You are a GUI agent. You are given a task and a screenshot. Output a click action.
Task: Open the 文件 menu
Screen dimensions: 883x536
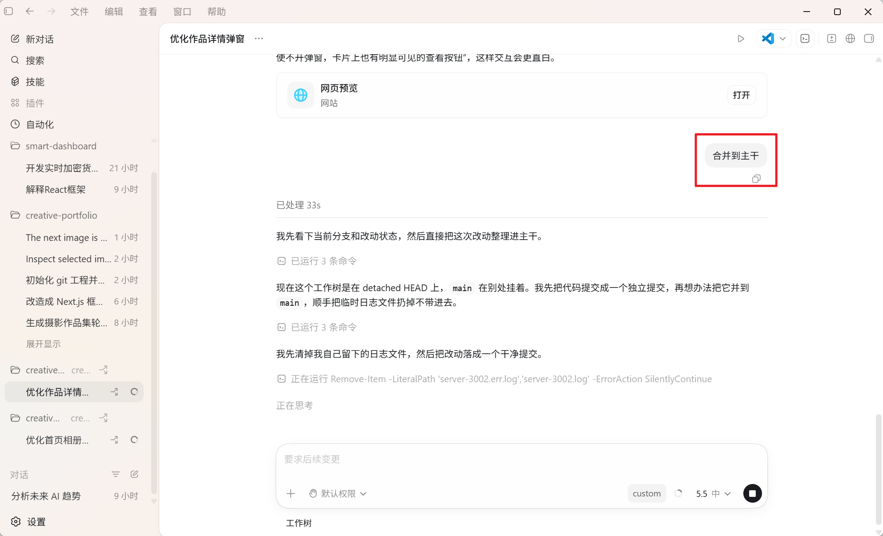[x=79, y=12]
